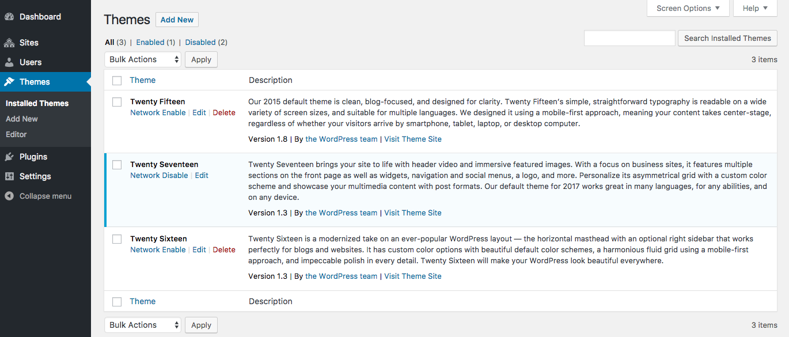Viewport: 789px width, 337px height.
Task: Click the Collapse menu arrow icon
Action: (x=9, y=196)
